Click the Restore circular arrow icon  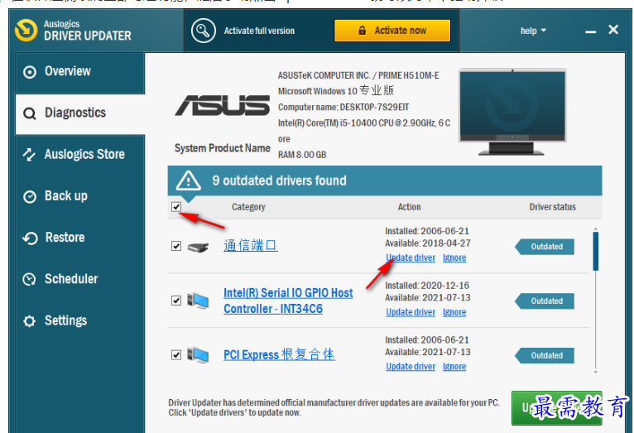(30, 238)
